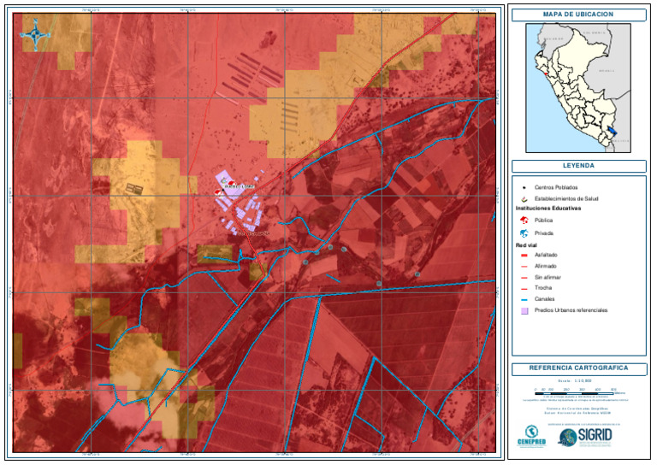Click the scale bar under Escala

[x=575, y=394]
